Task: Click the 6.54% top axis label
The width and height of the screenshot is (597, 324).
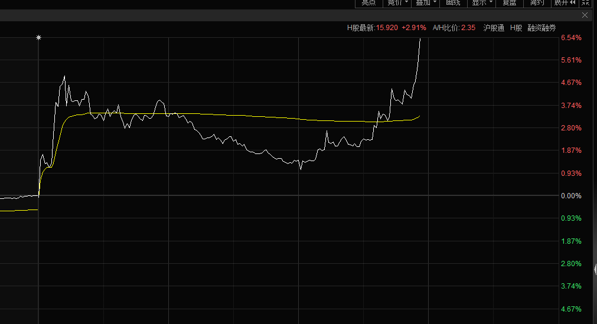Action: 571,38
